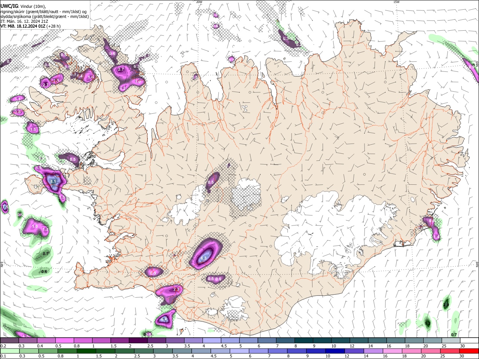Screen dimensions: 479x359
Task: Click the 30 label on the upper scale
Action: coord(463,346)
